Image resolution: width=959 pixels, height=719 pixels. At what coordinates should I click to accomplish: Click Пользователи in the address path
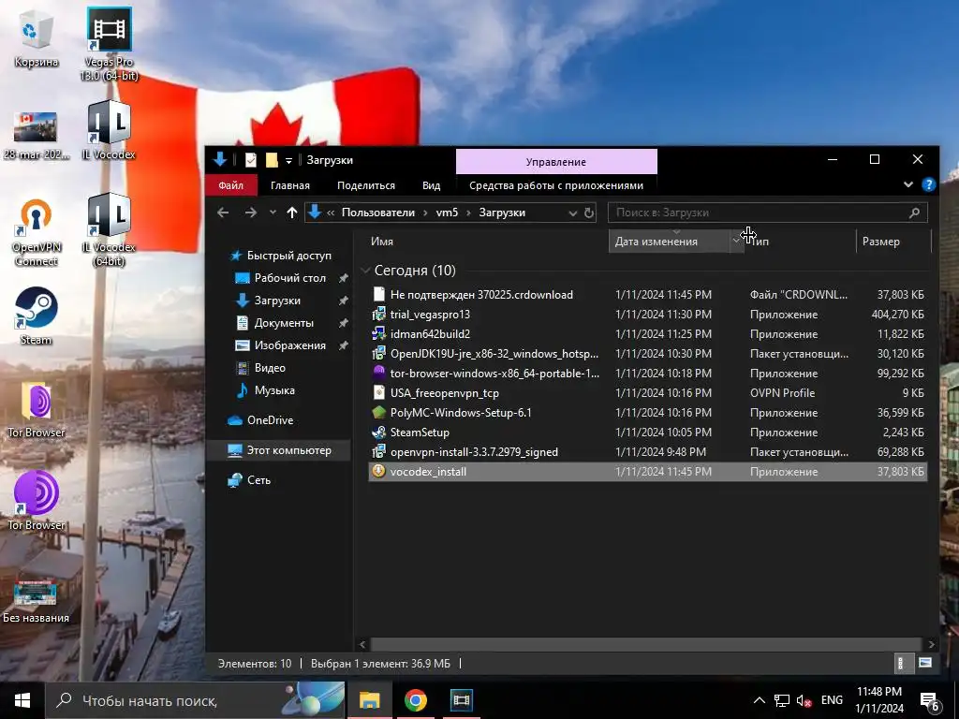pos(378,213)
